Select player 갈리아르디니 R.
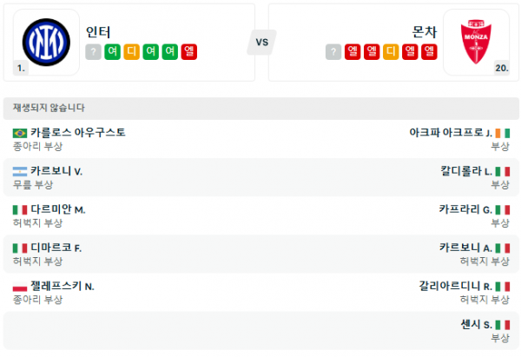The image size is (521, 357). (x=455, y=286)
